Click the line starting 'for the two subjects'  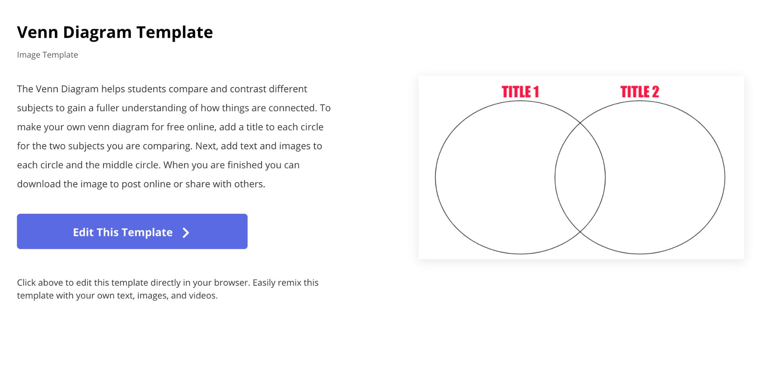point(169,146)
